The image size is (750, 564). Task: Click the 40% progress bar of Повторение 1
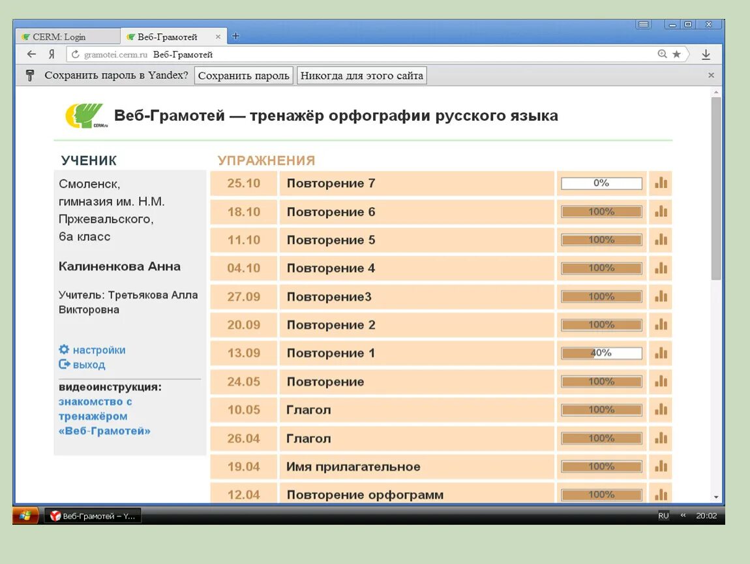601,353
